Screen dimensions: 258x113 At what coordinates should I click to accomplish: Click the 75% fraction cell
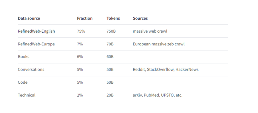(x=81, y=31)
